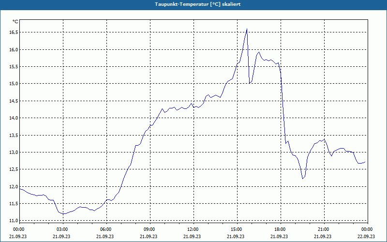
Task: Select the 15,5 y-axis value
Action: (14, 67)
